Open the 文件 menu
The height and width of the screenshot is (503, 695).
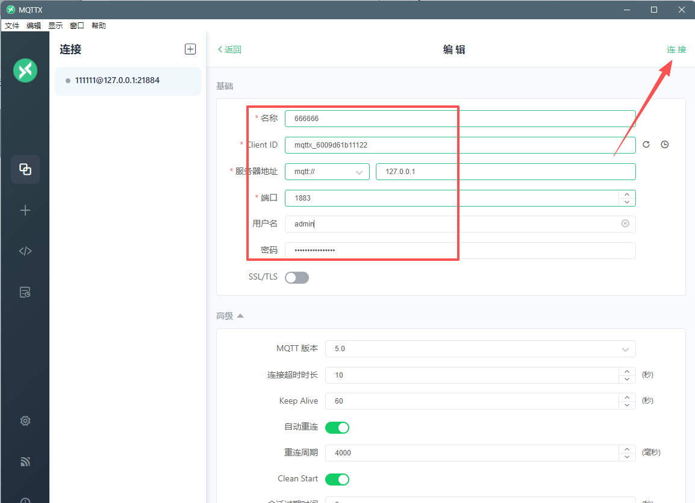coord(12,25)
